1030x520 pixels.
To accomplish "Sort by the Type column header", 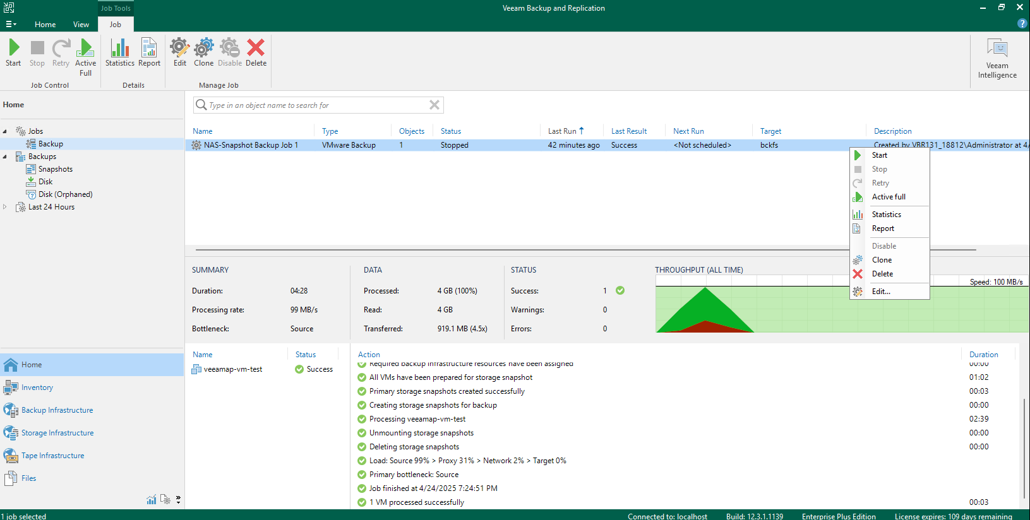I will tap(330, 131).
